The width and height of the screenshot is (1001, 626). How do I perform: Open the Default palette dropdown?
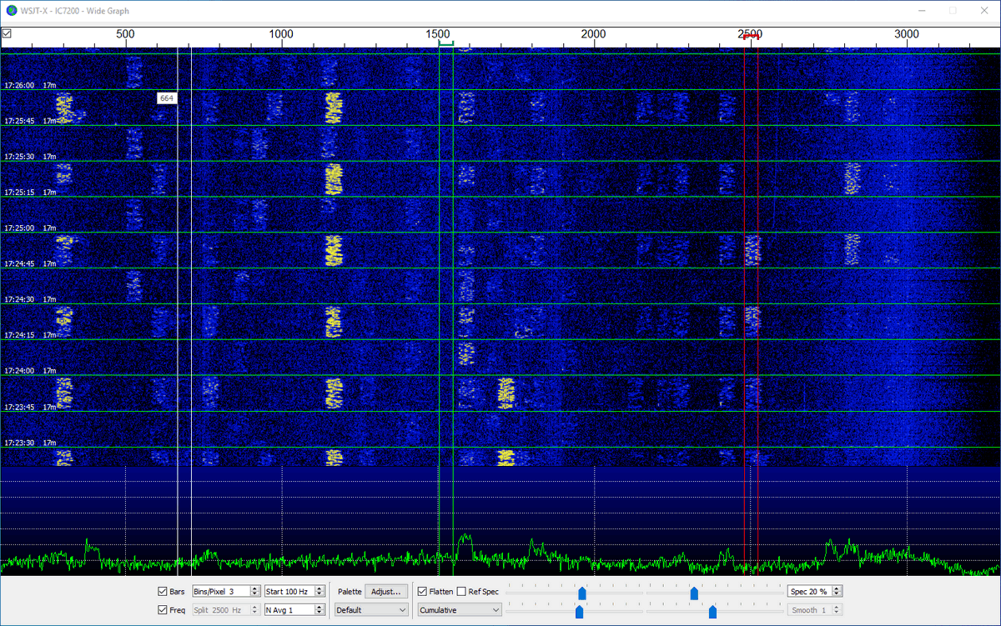(371, 610)
